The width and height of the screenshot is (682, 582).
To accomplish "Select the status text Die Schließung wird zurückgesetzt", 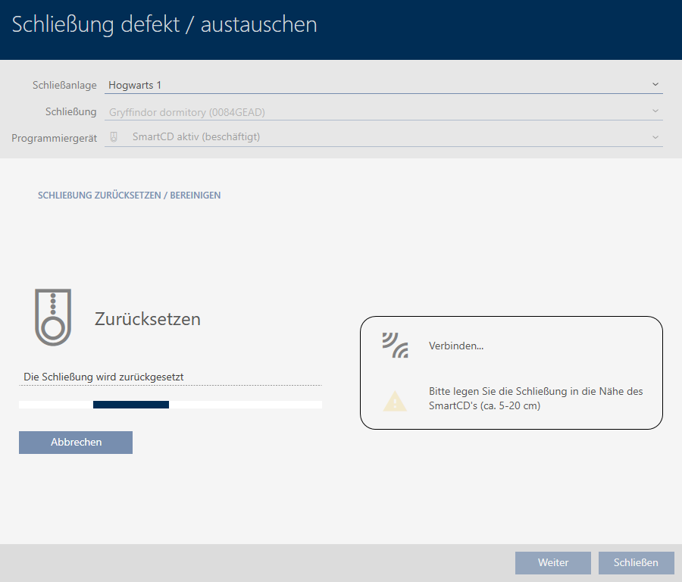I will (x=104, y=377).
